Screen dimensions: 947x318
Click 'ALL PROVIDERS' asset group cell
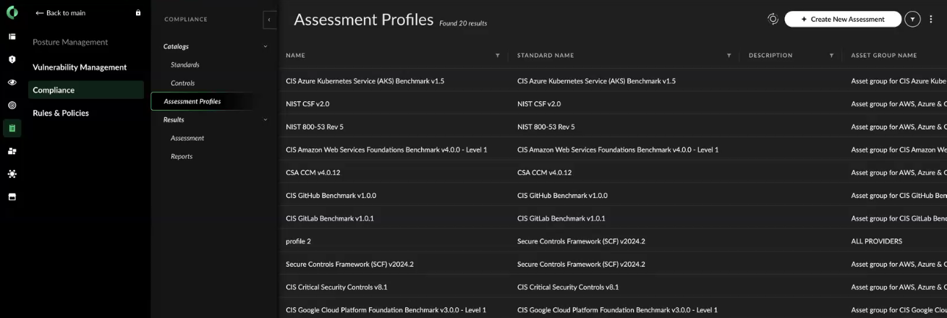[877, 241]
